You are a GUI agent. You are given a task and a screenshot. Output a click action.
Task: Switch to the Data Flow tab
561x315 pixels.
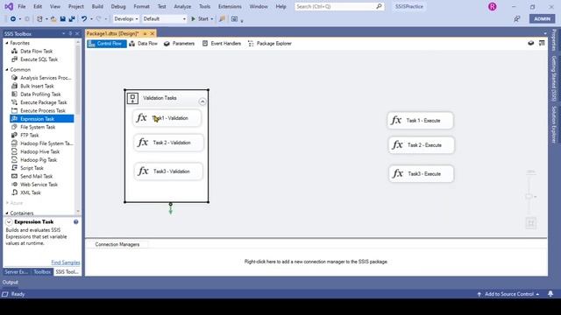tap(143, 43)
